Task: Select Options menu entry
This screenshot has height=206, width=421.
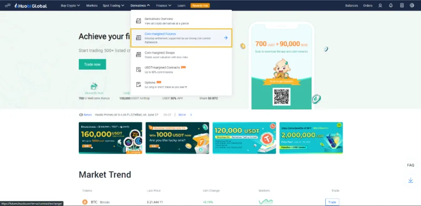Action: pyautogui.click(x=181, y=85)
